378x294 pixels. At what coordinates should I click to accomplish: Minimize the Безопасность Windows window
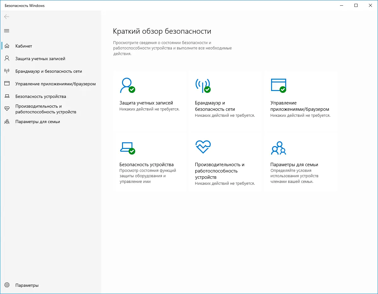[x=342, y=5]
